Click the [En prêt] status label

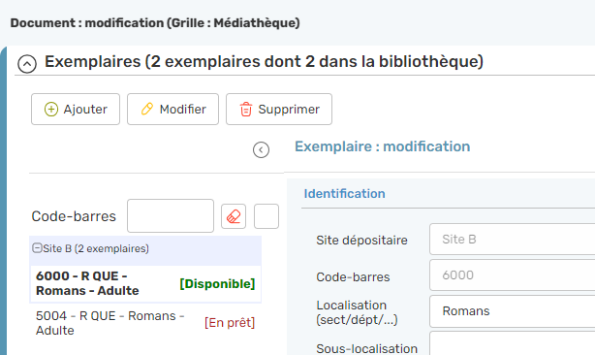tap(230, 323)
